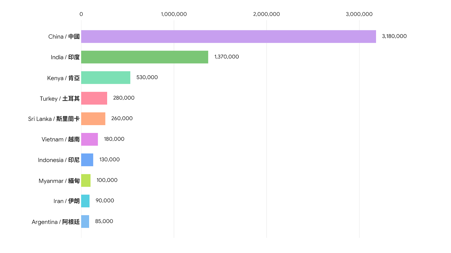451x253 pixels.
Task: Click the 'Argentina / 阿根廷' label
Action: pos(56,222)
